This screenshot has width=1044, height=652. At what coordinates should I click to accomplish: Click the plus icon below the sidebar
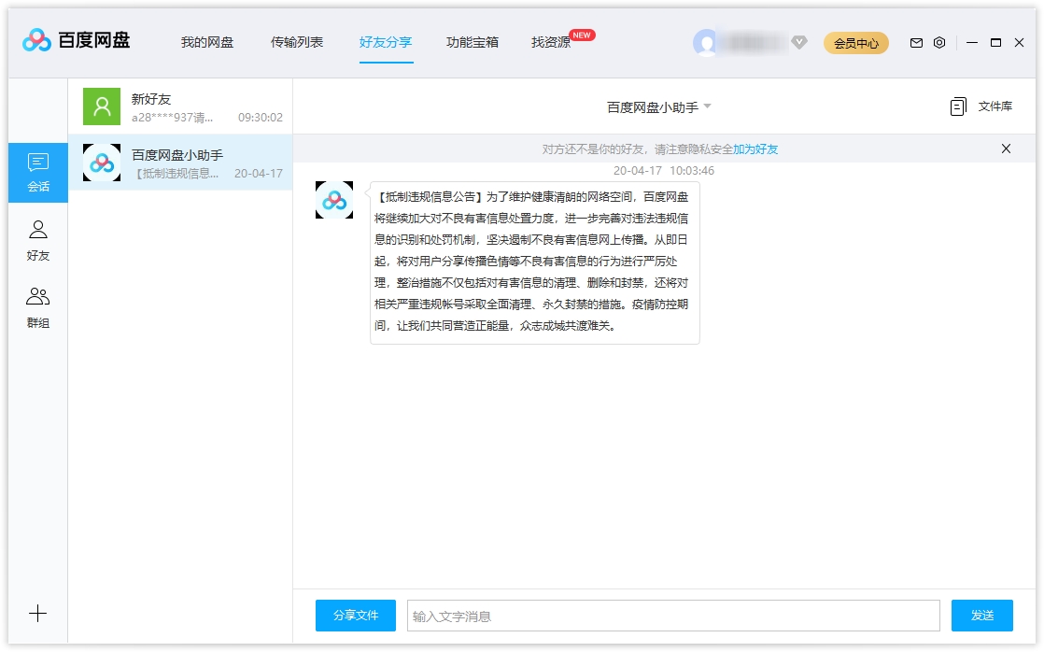[37, 614]
